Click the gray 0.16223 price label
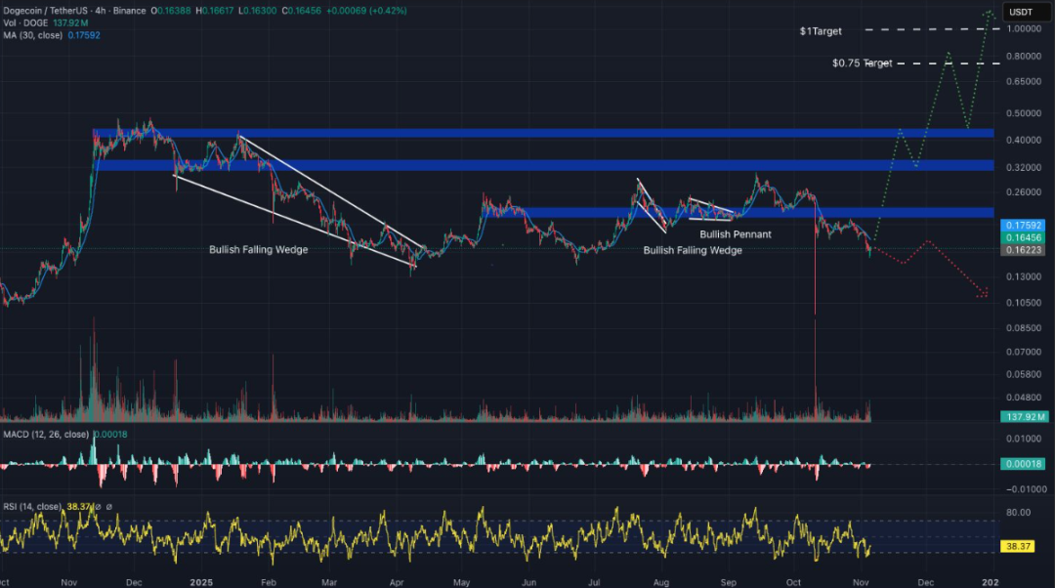The image size is (1055, 588). click(x=1024, y=249)
